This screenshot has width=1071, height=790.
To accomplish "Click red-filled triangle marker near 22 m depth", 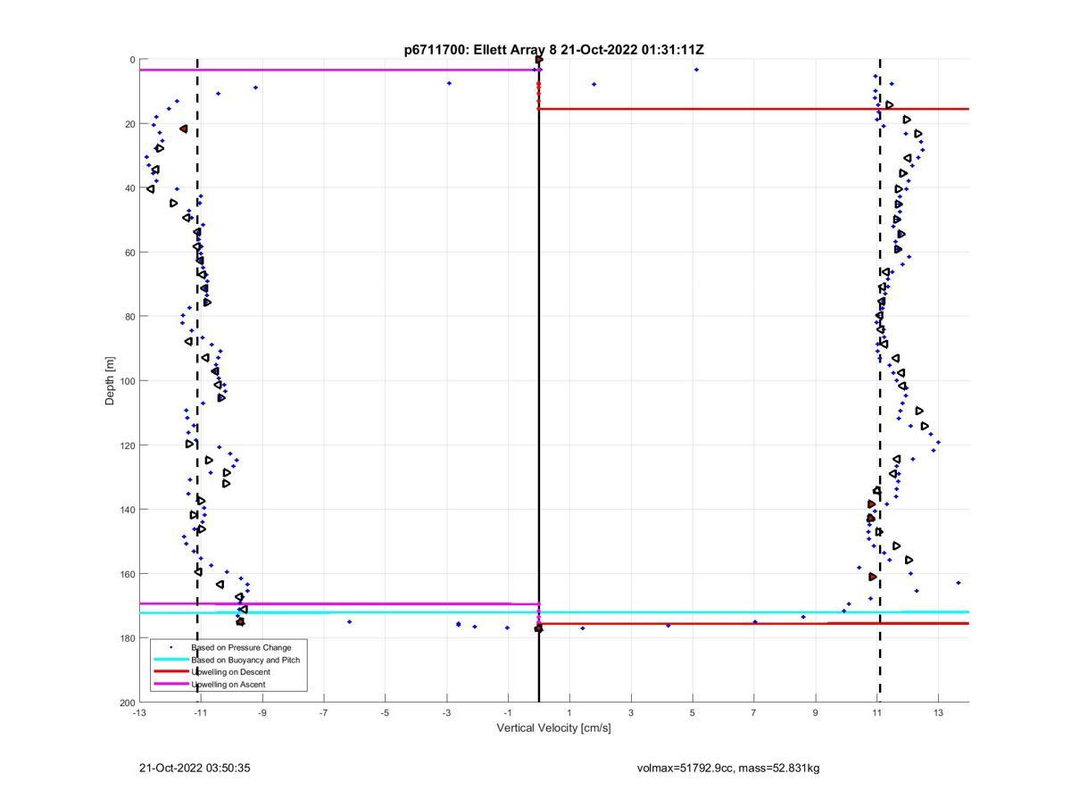I will click(184, 129).
